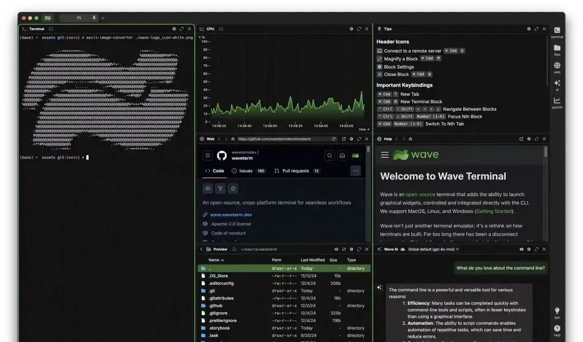Click the Wave logo in title bar

click(x=48, y=18)
